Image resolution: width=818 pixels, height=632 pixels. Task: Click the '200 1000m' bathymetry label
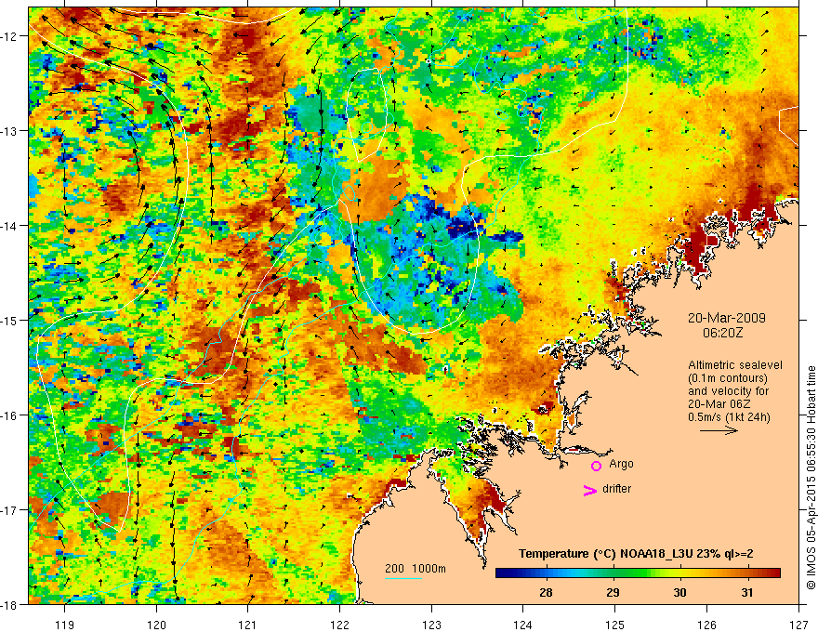416,569
